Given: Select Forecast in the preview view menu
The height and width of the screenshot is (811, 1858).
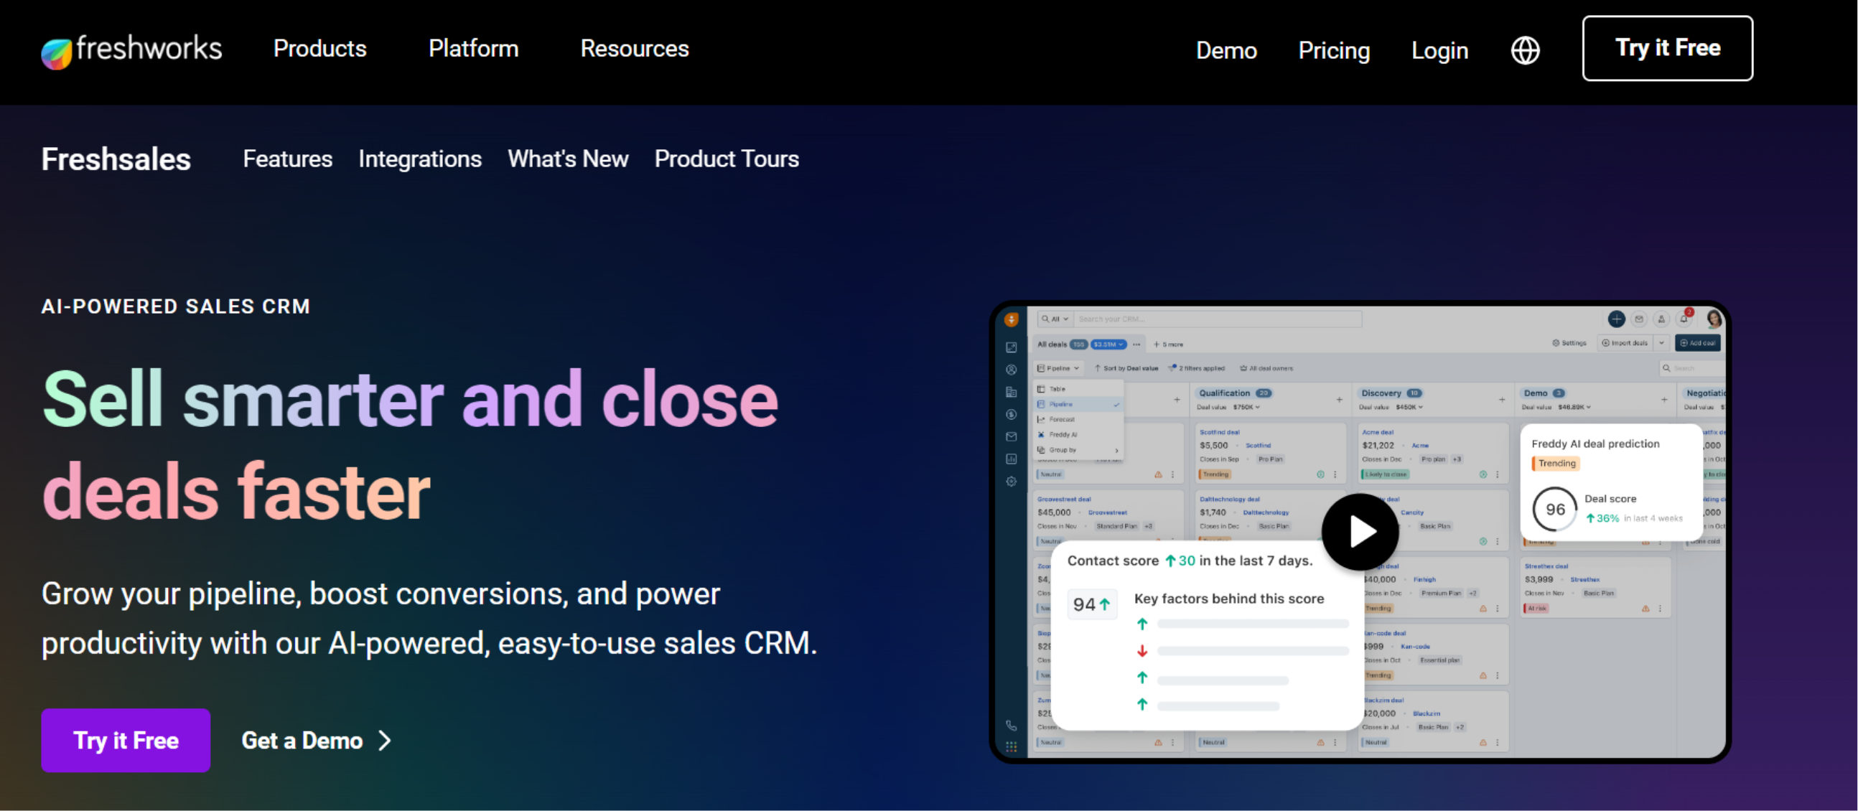Looking at the screenshot, I should 1078,420.
